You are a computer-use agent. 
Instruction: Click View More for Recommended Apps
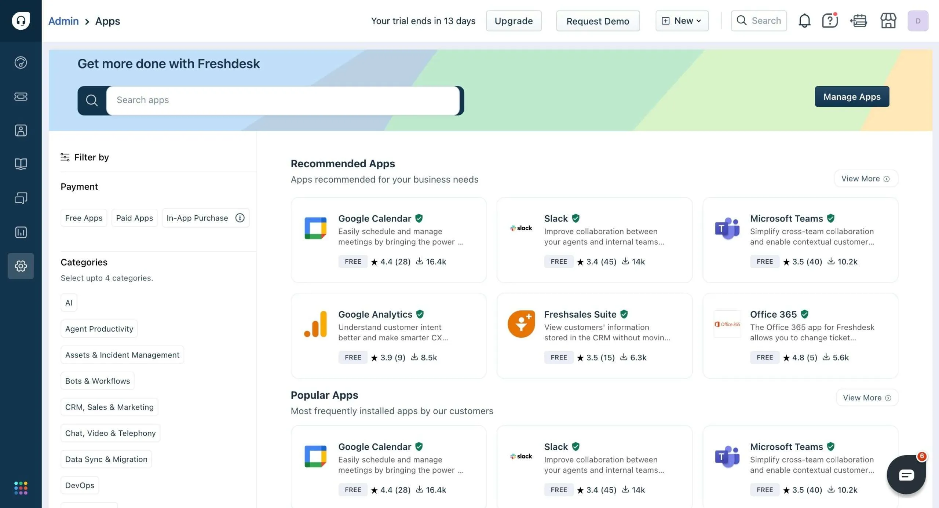pos(866,179)
